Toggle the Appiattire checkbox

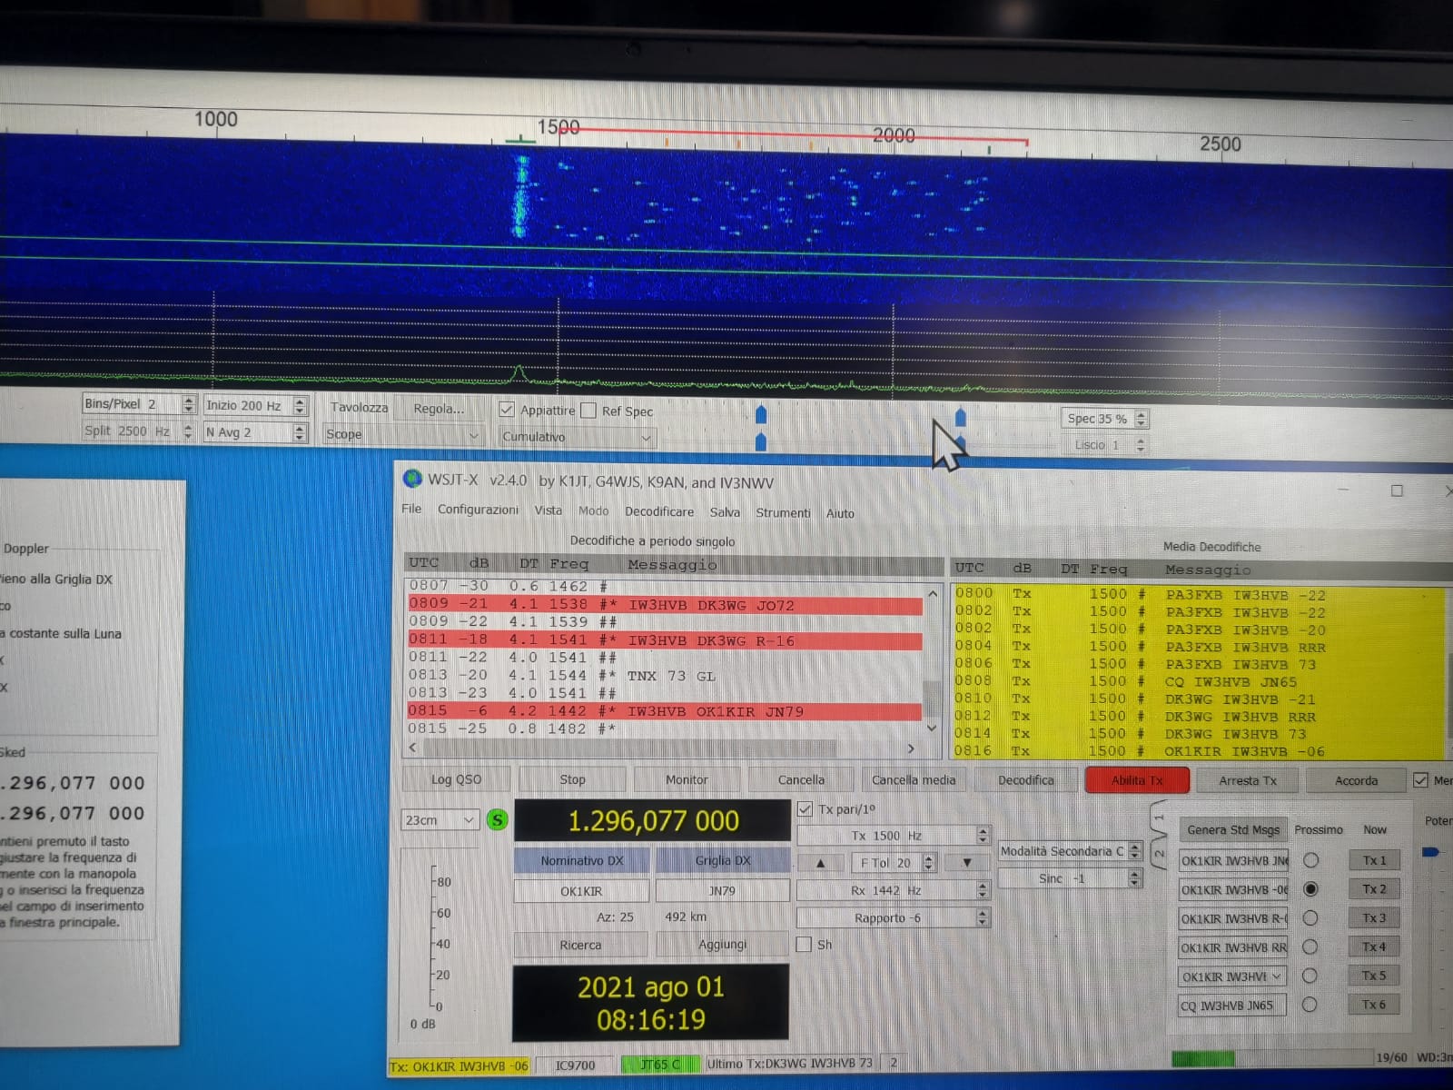[x=507, y=410]
